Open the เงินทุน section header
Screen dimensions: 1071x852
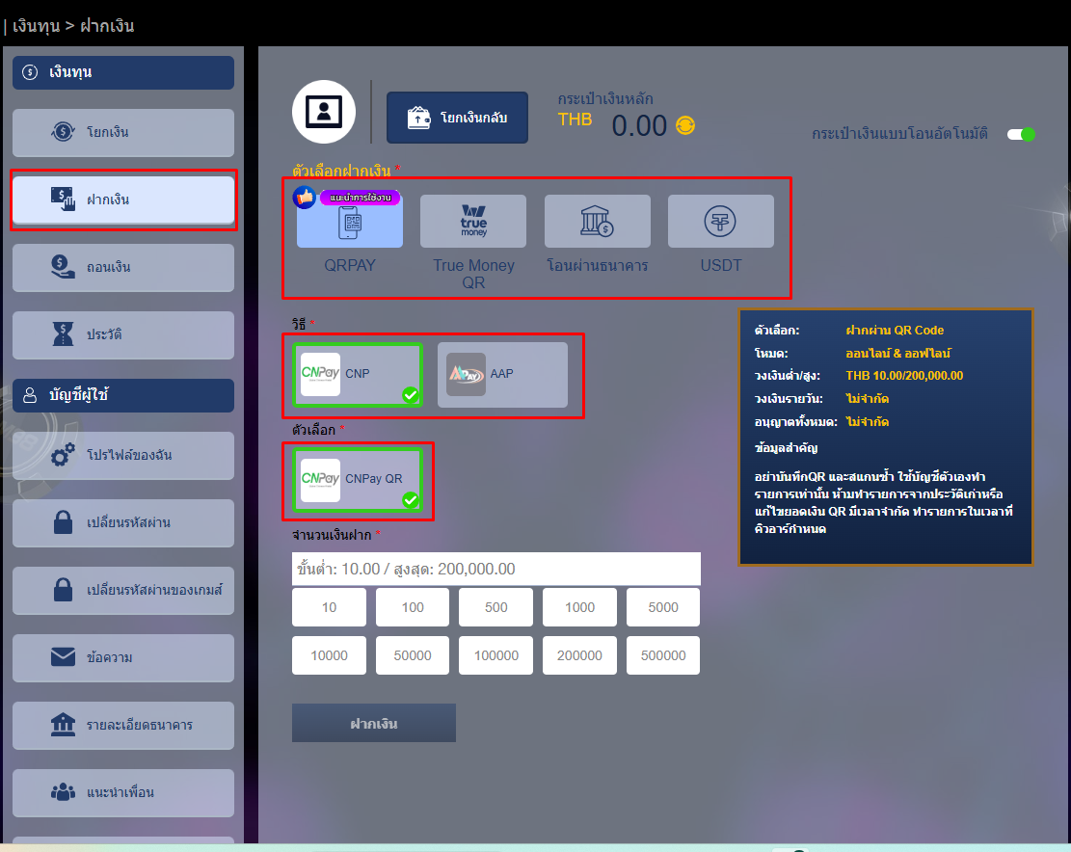pos(122,72)
